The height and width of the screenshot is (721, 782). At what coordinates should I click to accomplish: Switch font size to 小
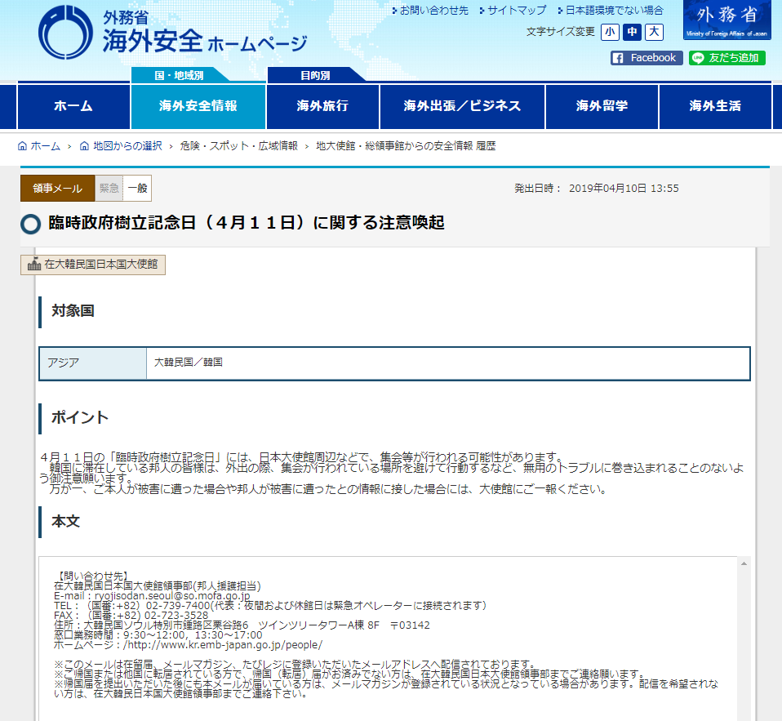coord(610,31)
